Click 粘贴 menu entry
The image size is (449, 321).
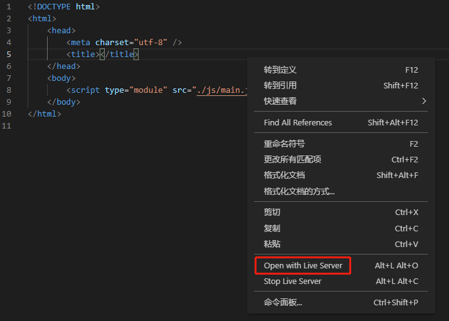click(341, 244)
